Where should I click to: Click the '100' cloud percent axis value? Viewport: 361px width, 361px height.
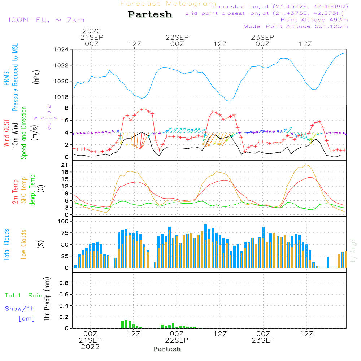(63, 221)
